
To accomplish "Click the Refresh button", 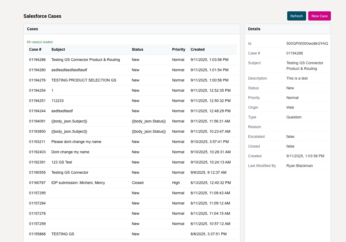I will coord(296,16).
